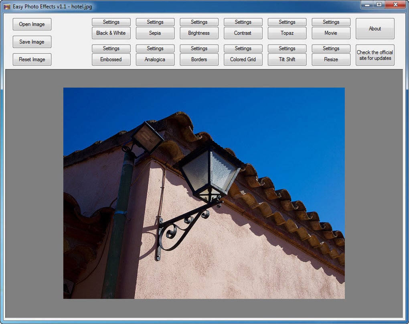Minimize the Easy Photo Effects window
This screenshot has height=324, width=409.
coord(367,5)
